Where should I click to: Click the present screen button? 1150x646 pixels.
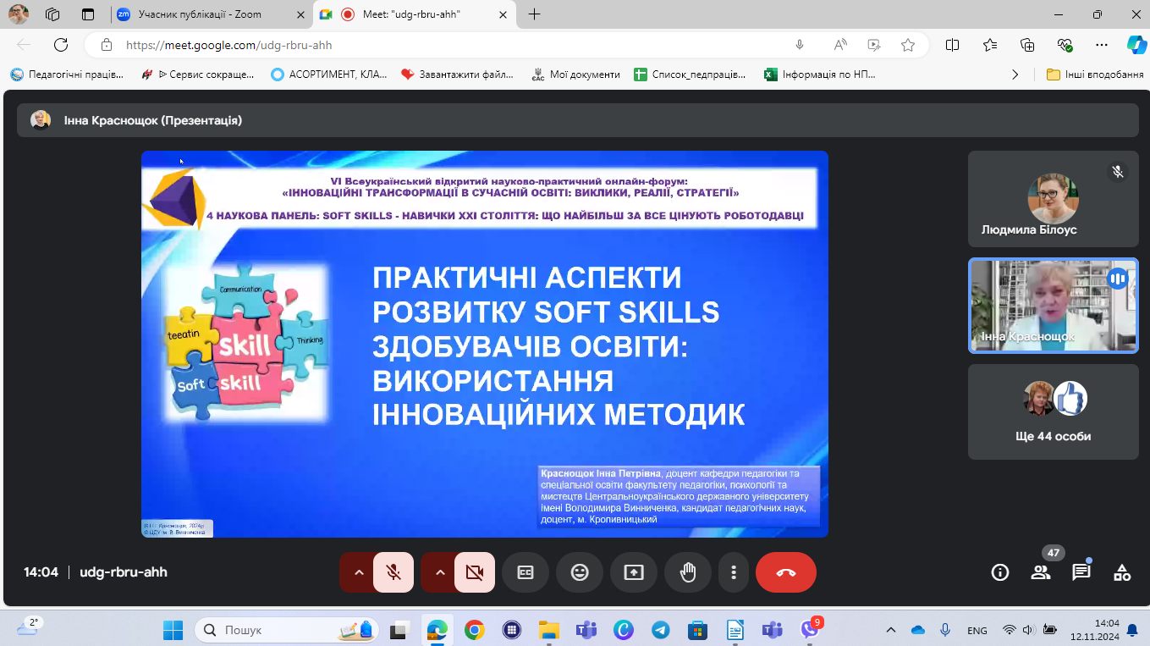click(634, 572)
